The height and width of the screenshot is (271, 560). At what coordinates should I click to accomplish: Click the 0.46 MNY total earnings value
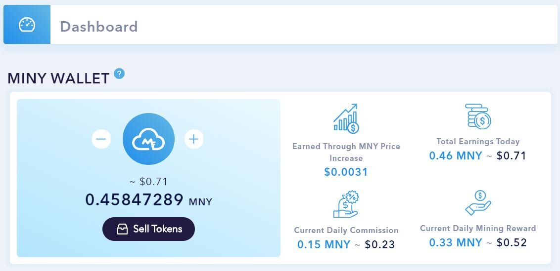(x=456, y=155)
